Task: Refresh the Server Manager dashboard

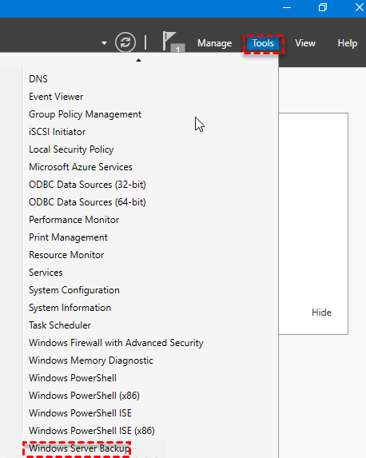Action: tap(125, 42)
